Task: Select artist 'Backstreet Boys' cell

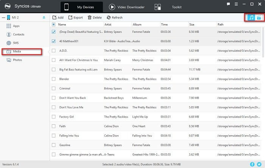Action: (114, 98)
